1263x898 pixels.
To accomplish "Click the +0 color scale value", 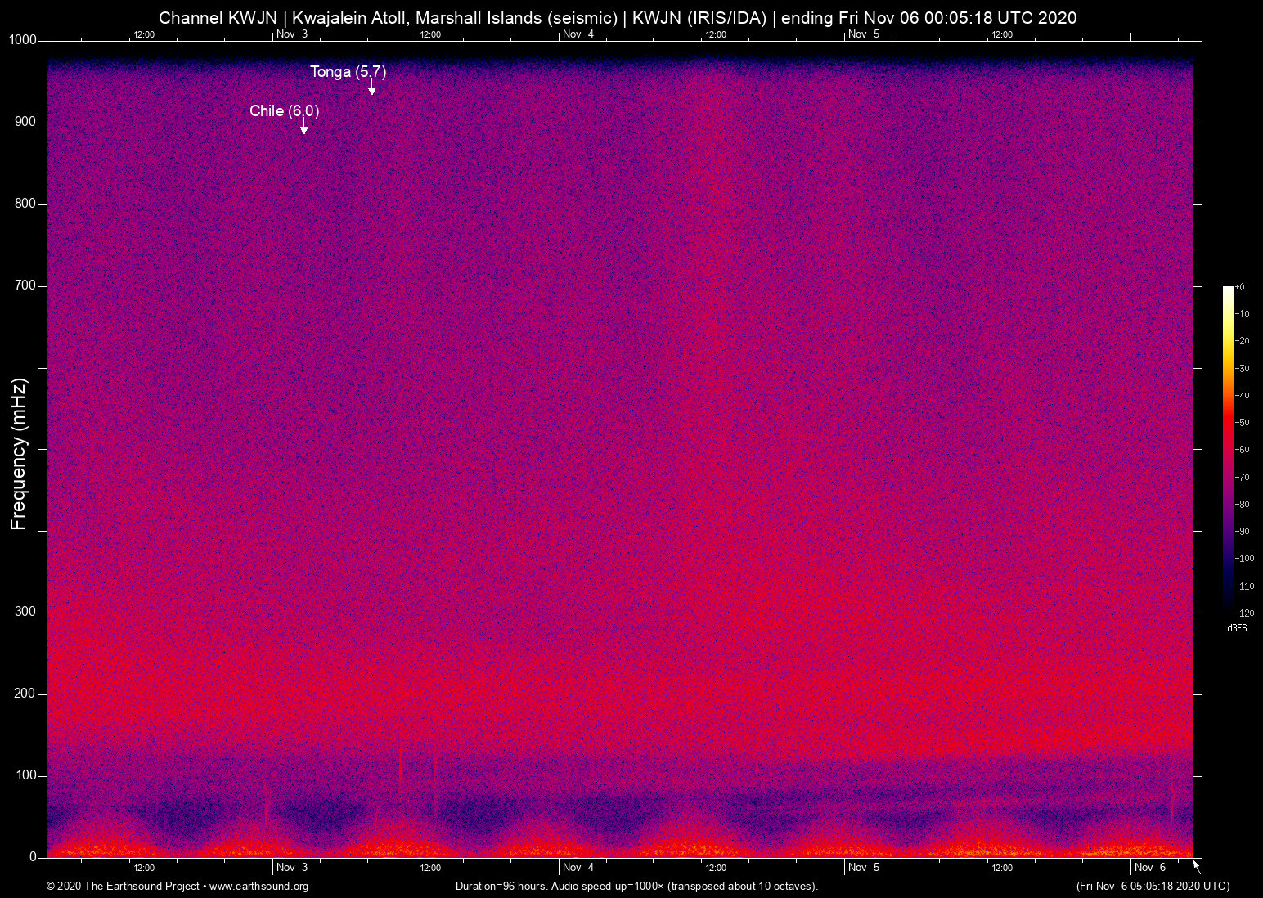I will point(1240,287).
